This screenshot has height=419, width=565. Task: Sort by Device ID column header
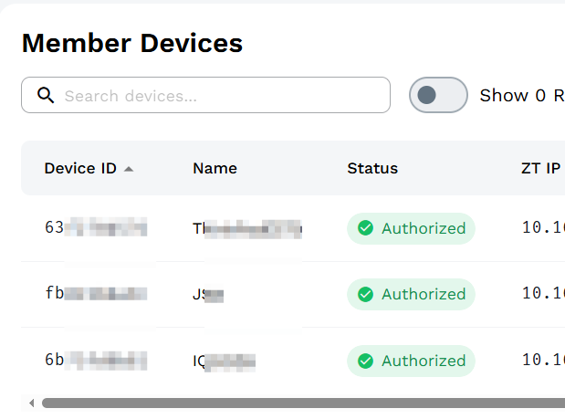[80, 168]
